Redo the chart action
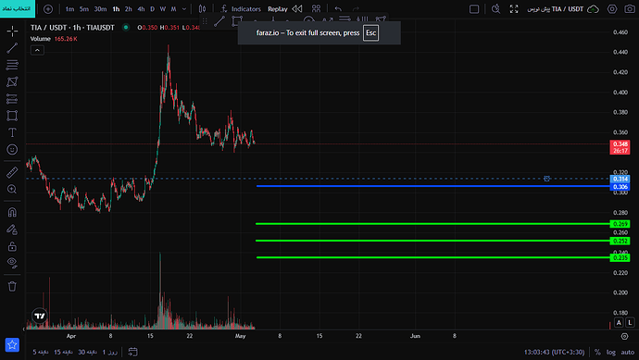The height and width of the screenshot is (360, 639). (356, 9)
